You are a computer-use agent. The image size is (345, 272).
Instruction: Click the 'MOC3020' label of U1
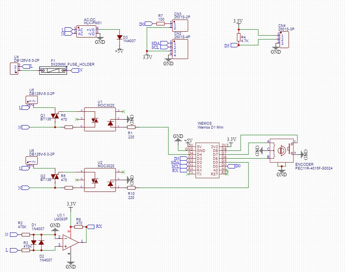pos(106,106)
